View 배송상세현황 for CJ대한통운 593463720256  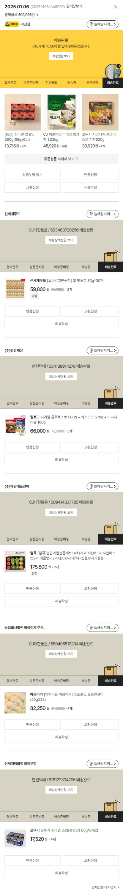pyautogui.click(x=61, y=240)
